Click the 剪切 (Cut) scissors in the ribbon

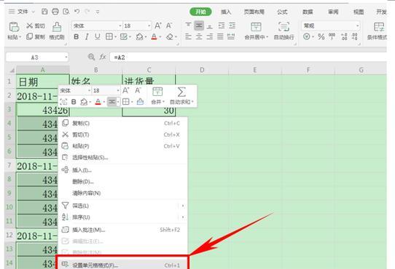pyautogui.click(x=29, y=25)
